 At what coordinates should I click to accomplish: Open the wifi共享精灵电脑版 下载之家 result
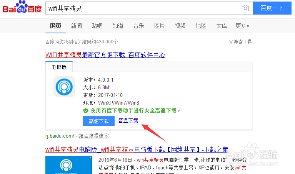(137, 149)
